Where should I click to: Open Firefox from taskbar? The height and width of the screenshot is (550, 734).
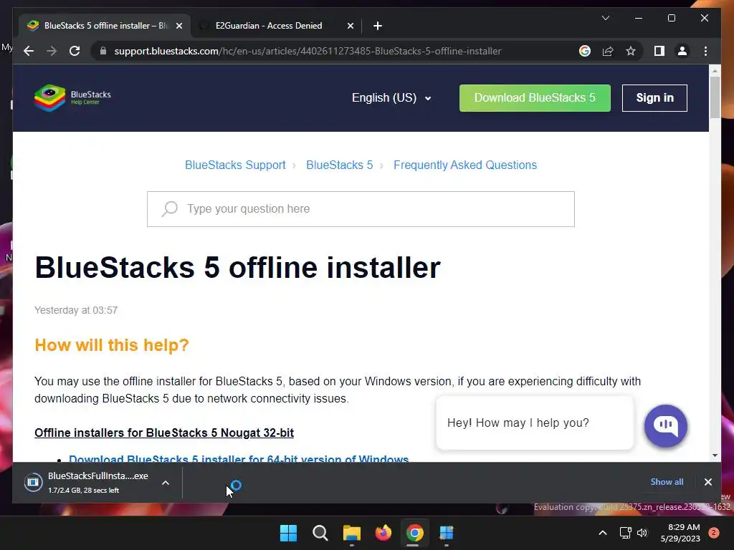[x=383, y=533]
